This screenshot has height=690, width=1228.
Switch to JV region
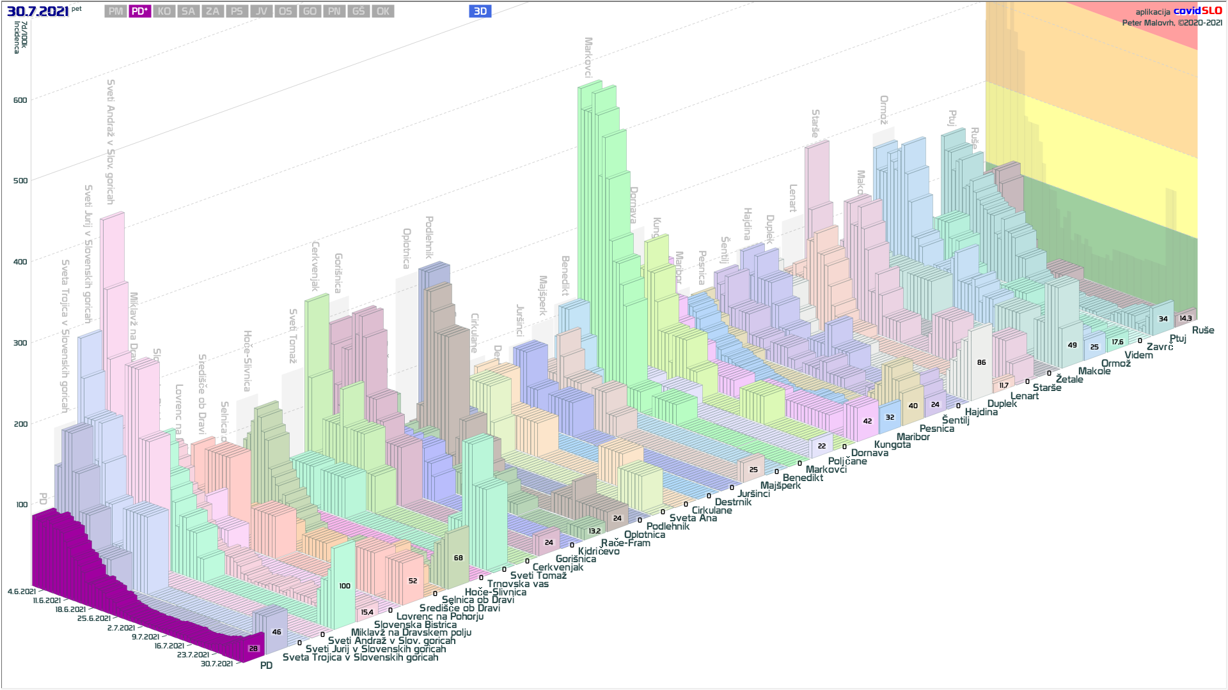click(261, 11)
